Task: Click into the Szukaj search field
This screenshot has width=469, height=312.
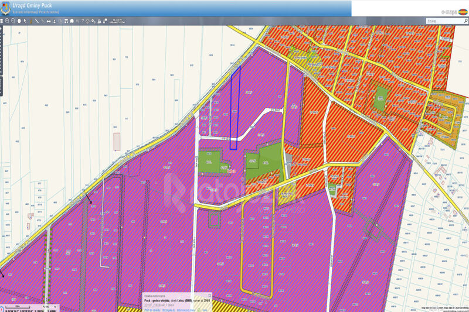Action: click(443, 20)
